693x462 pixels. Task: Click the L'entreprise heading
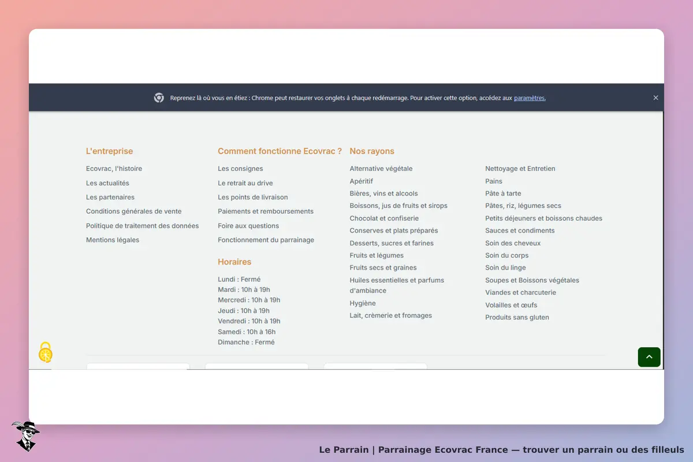point(109,151)
